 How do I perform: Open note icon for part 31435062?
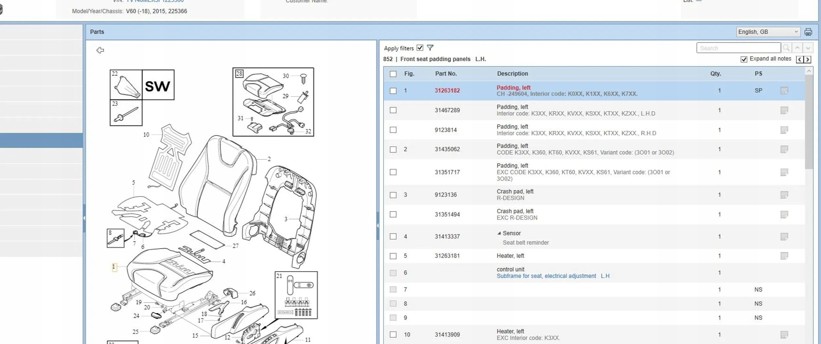784,149
